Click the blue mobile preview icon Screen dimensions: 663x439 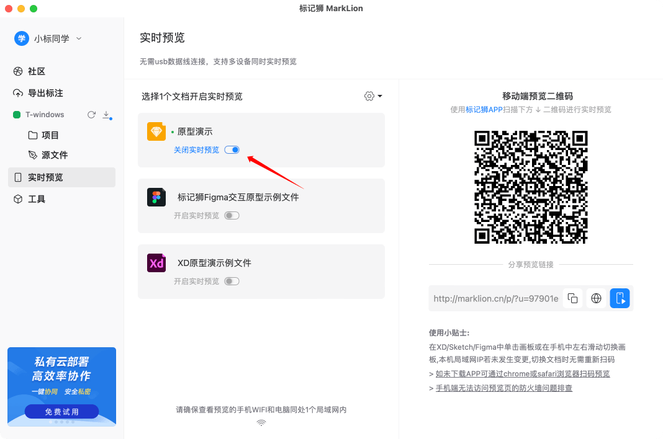(620, 299)
